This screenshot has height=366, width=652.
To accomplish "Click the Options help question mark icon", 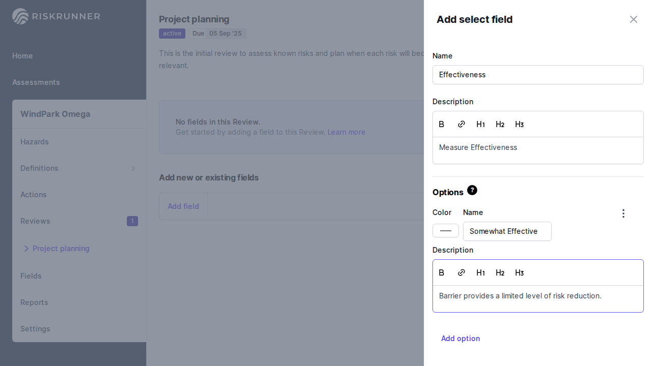I will (472, 191).
